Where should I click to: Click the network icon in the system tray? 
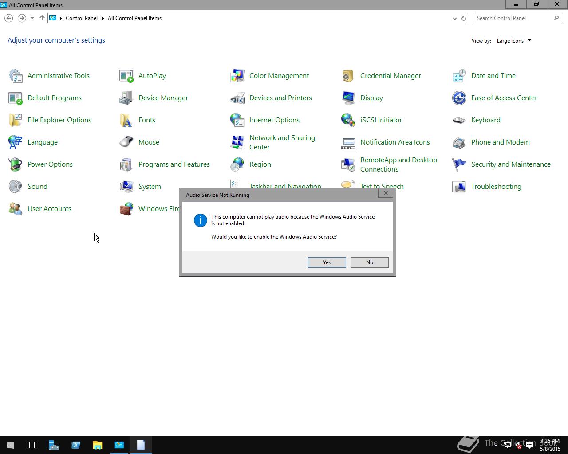click(x=507, y=445)
